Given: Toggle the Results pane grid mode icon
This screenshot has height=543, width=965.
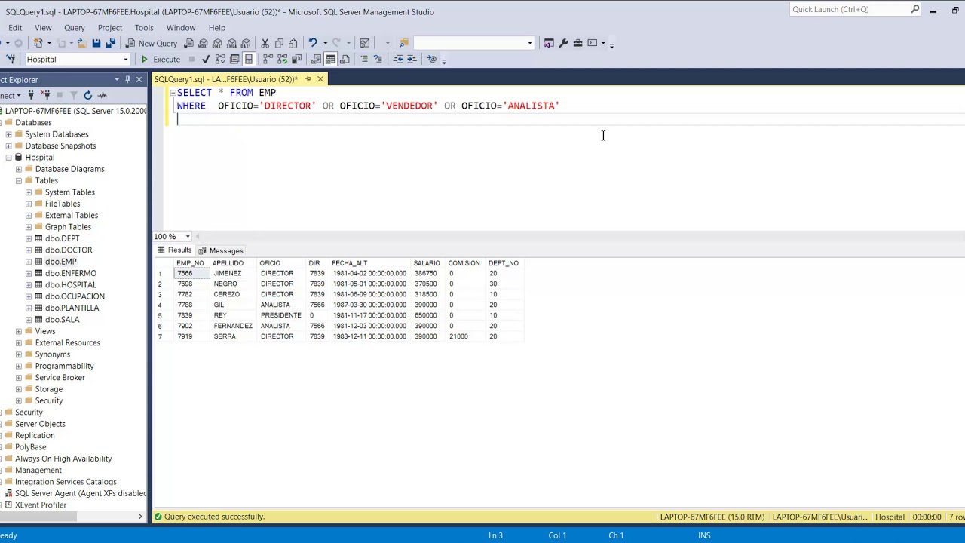Looking at the screenshot, I should tap(329, 59).
